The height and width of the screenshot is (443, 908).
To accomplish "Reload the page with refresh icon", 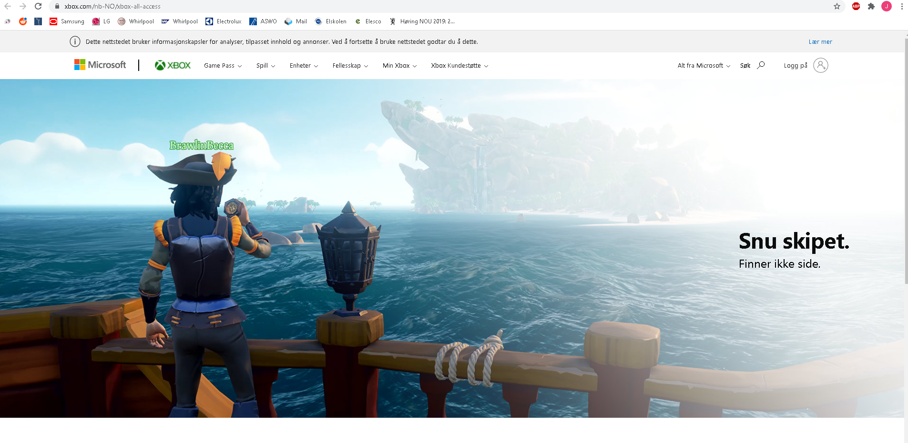I will 38,6.
